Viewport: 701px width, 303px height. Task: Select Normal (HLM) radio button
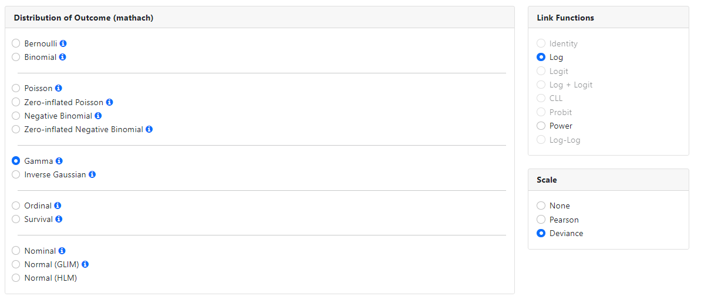click(x=16, y=278)
